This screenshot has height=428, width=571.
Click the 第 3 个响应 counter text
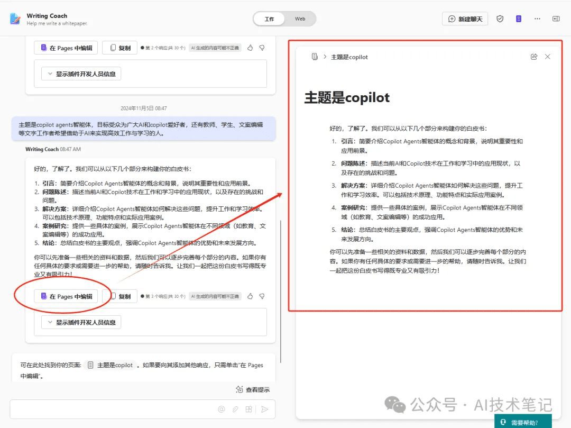pos(165,296)
